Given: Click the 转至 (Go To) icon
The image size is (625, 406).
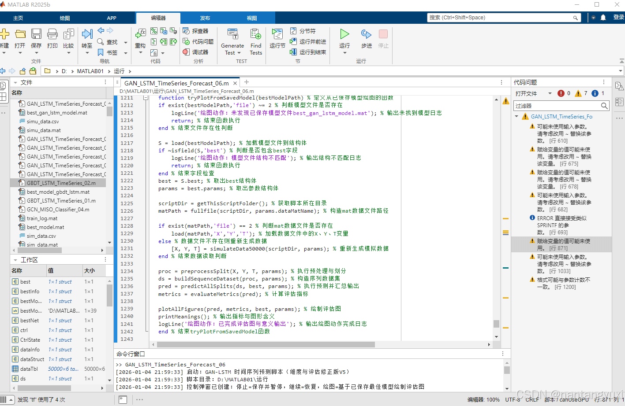Looking at the screenshot, I should point(87,34).
